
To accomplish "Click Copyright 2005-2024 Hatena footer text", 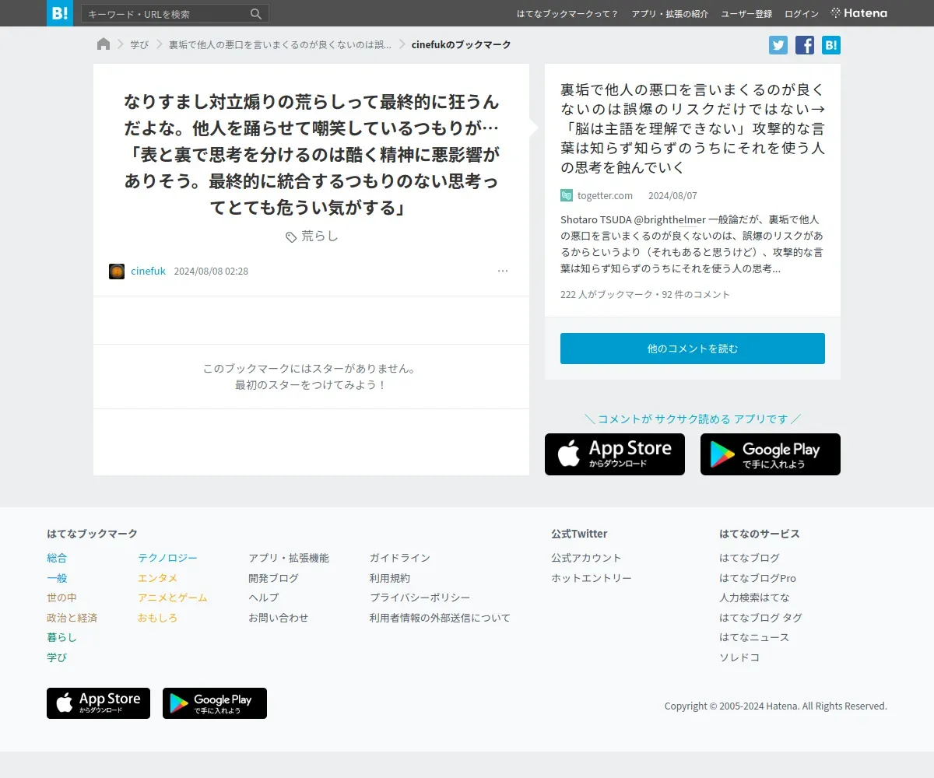I will (x=776, y=706).
